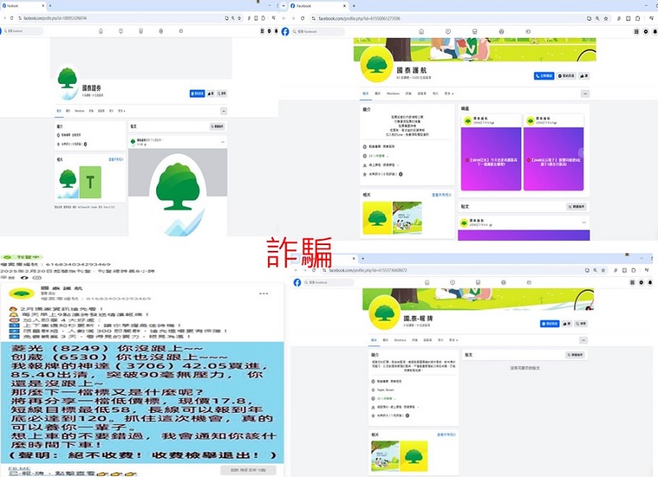658x477 pixels.
Task: Click the blue message button on 國泰證券 page
Action: [197, 94]
